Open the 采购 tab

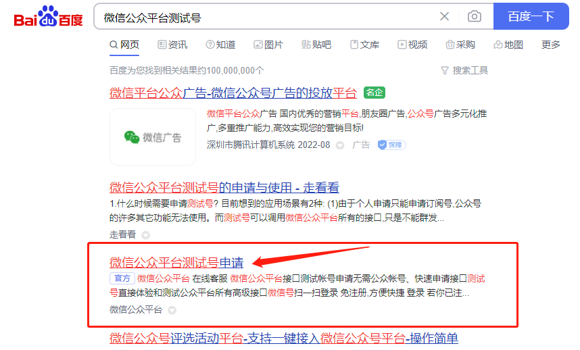click(460, 45)
